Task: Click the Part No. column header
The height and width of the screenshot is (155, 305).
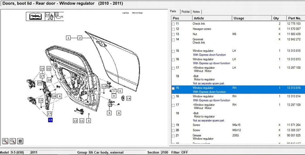Action: pyautogui.click(x=295, y=18)
